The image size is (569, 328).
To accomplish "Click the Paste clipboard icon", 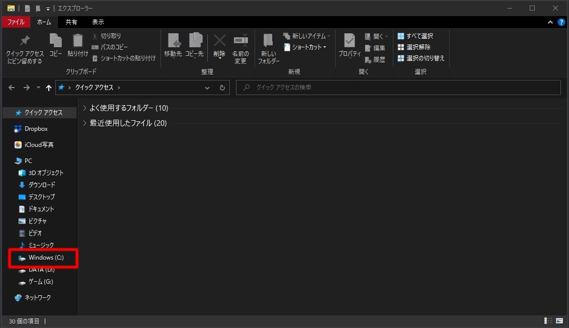I will point(77,40).
